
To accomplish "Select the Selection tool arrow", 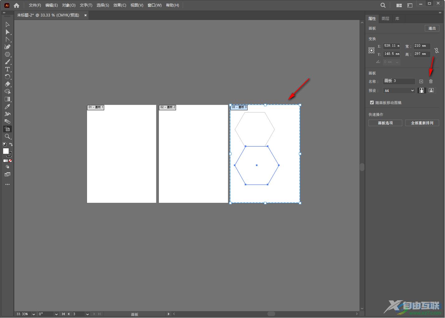I will pyautogui.click(x=7, y=24).
